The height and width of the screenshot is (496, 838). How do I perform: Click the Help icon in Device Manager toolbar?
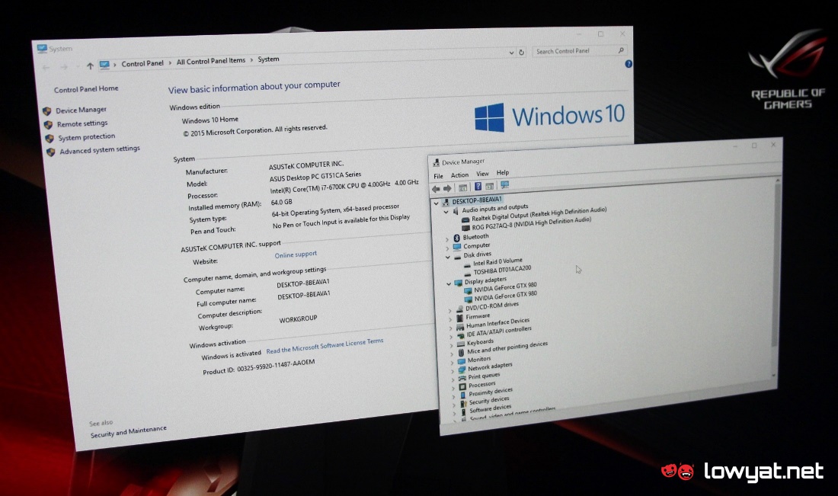478,187
